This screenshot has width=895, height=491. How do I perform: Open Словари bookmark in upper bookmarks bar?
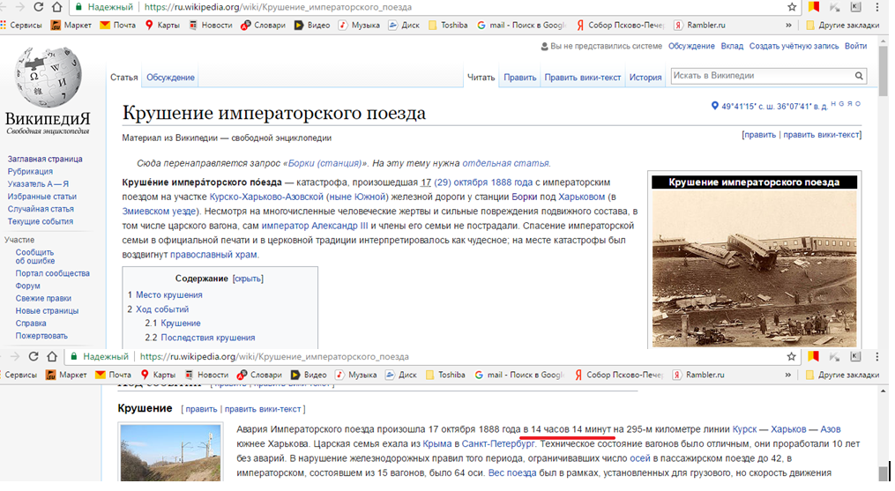coord(263,25)
